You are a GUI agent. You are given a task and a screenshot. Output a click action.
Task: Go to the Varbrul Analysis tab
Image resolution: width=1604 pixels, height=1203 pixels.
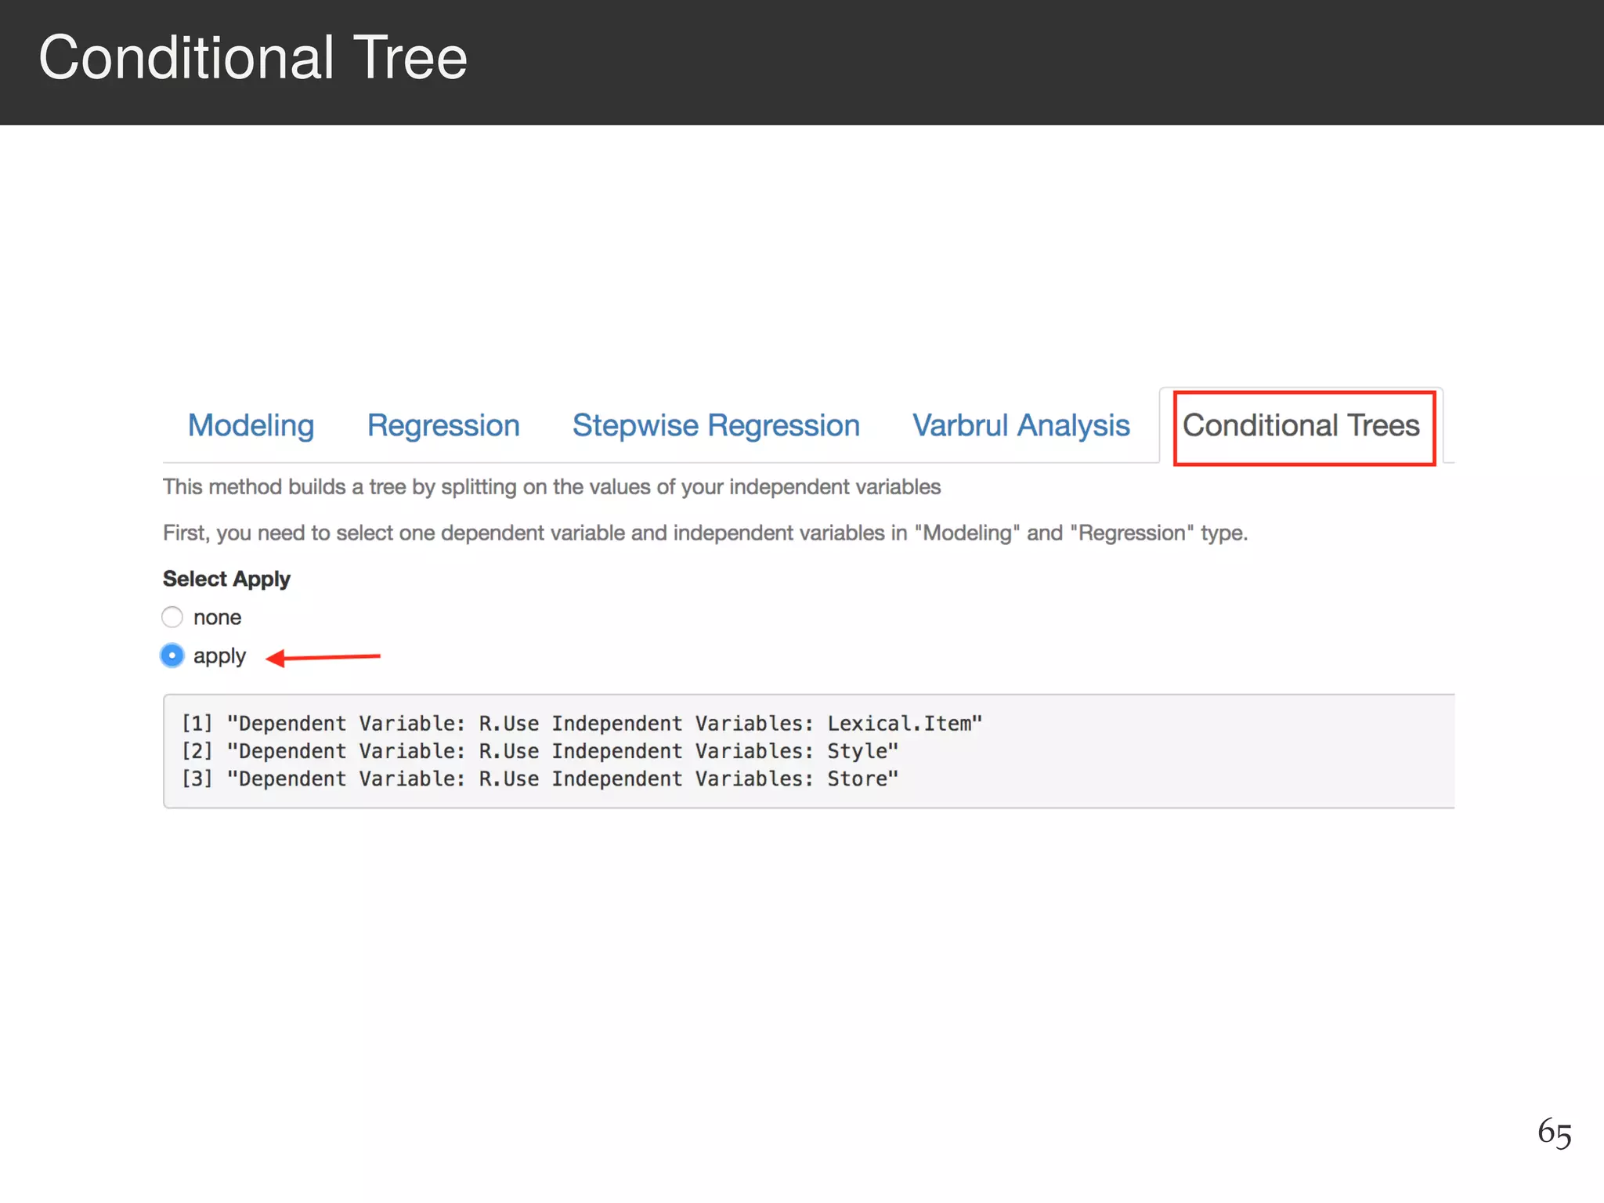(1021, 425)
